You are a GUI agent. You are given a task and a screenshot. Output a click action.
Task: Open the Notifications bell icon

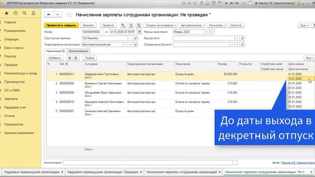tap(33, 13)
